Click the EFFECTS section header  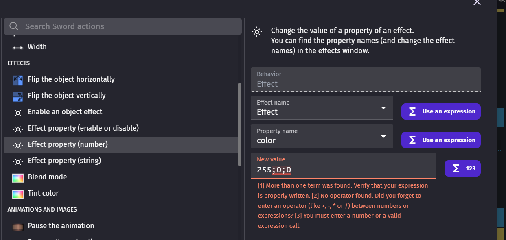[19, 63]
